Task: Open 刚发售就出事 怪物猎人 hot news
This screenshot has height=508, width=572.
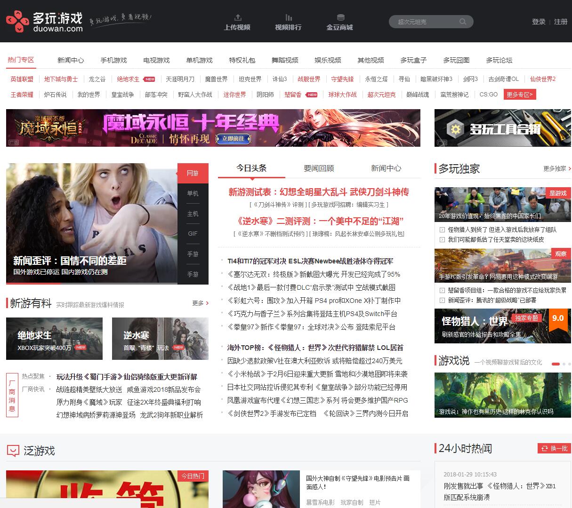Action: click(x=499, y=491)
